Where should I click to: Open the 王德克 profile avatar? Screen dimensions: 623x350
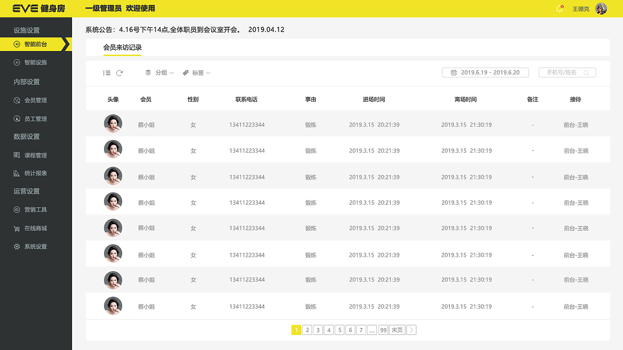click(601, 9)
